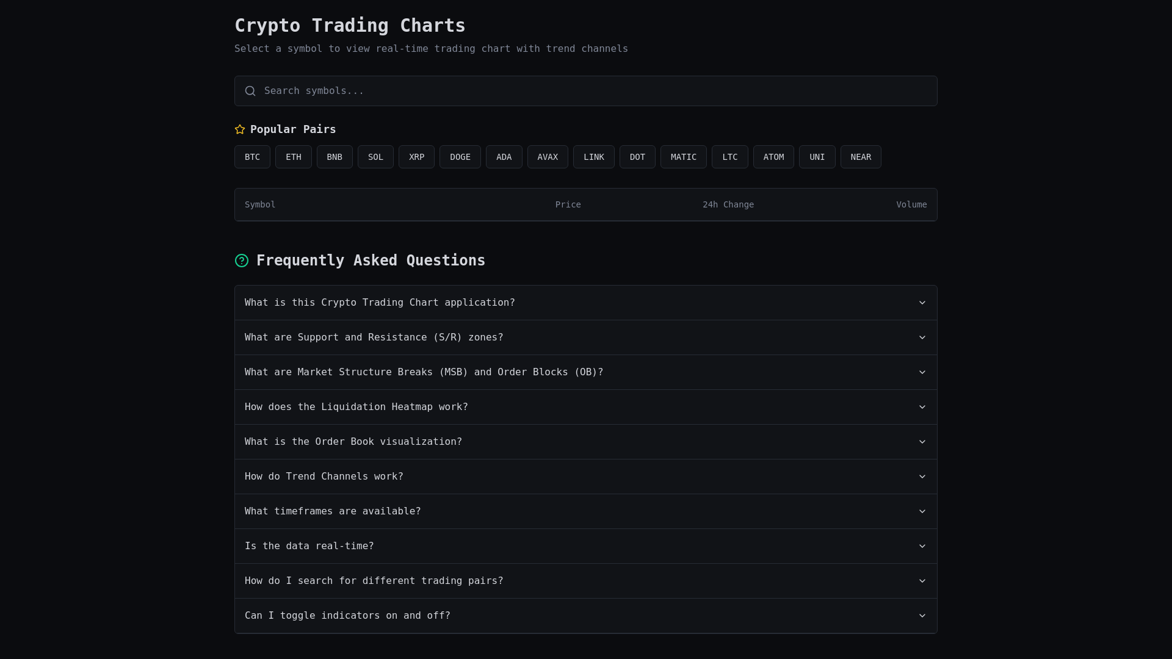
Task: Click chevron beside toggle indicators question
Action: tap(922, 616)
